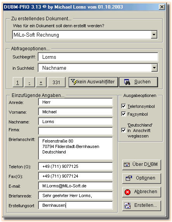The width and height of the screenshot is (172, 222).
Task: Click the Anrede field with Herr
Action: 75,102
